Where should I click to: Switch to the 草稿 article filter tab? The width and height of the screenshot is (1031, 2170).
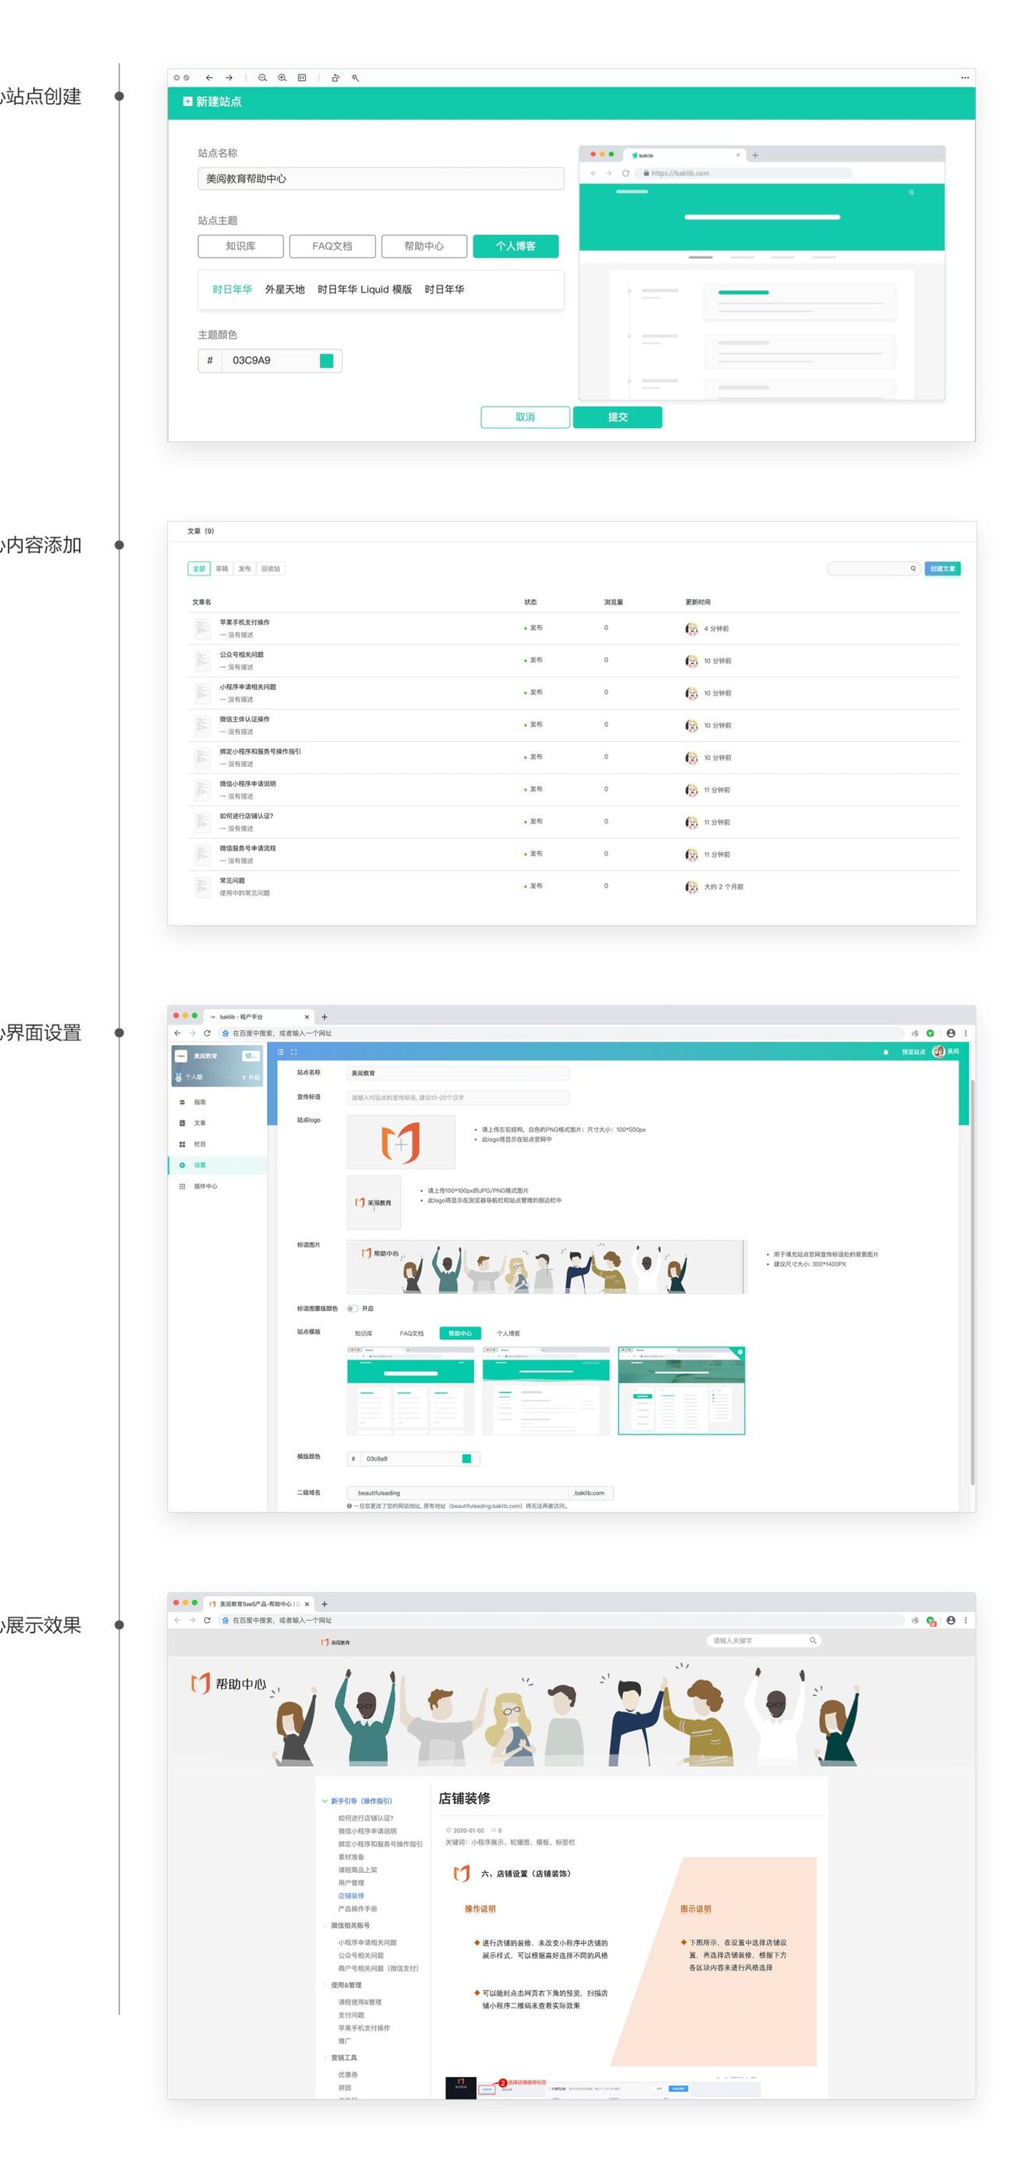(221, 568)
